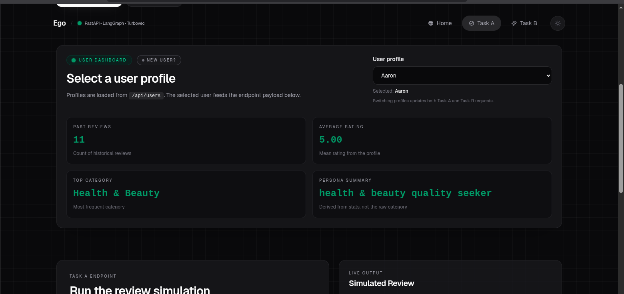Viewport: 624px width, 294px height.
Task: Click the checkmark icon in Task A
Action: pos(471,23)
